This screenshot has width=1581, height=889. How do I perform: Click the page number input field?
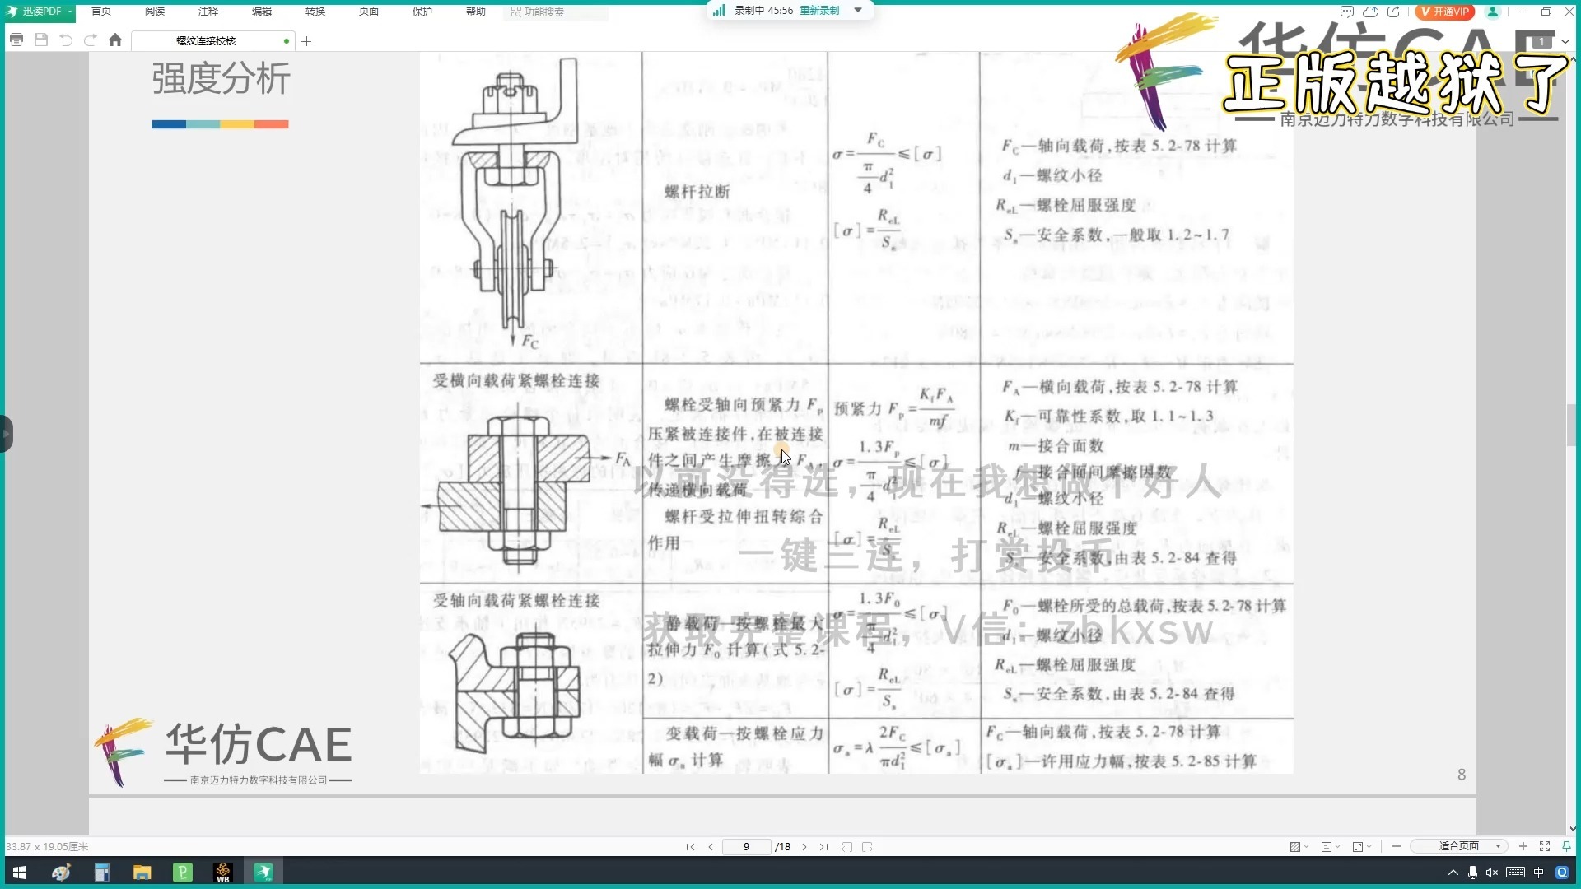[746, 846]
